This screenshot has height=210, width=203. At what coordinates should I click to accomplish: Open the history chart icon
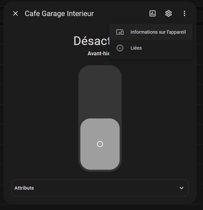152,14
